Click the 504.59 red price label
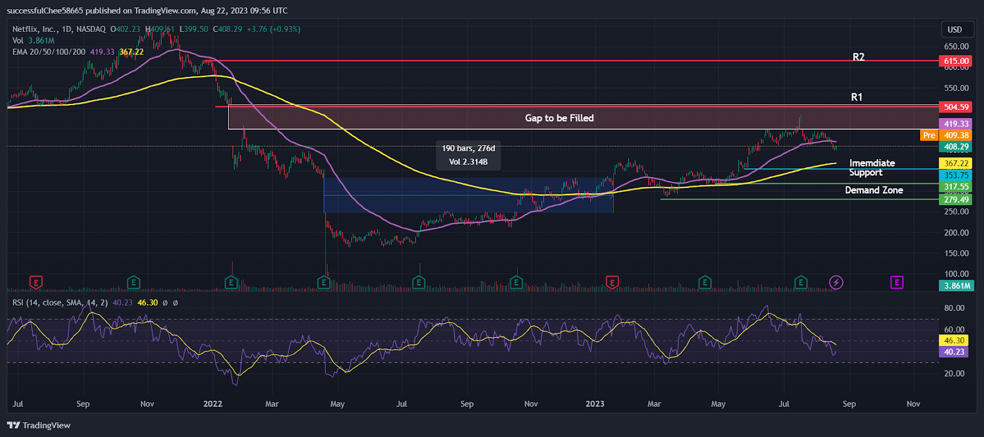The width and height of the screenshot is (984, 437). [956, 107]
